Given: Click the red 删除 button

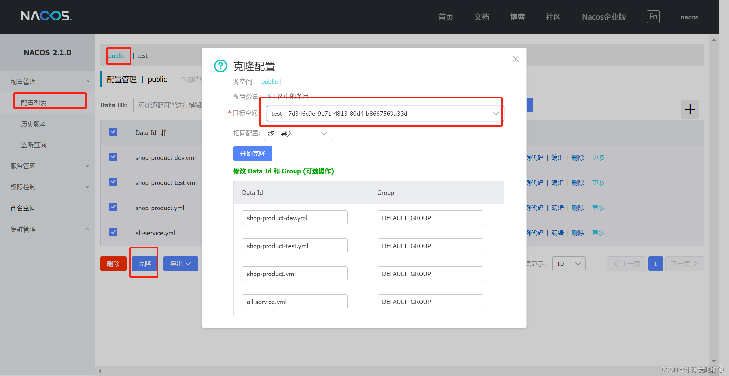Looking at the screenshot, I should click(x=113, y=264).
